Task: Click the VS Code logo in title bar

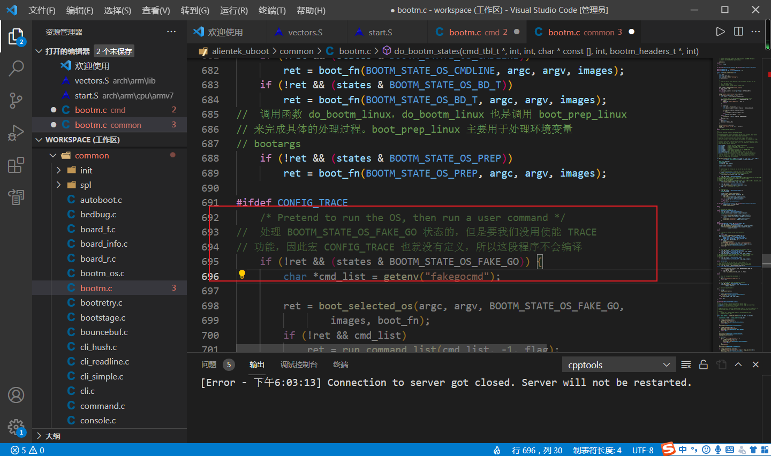Action: coord(12,10)
